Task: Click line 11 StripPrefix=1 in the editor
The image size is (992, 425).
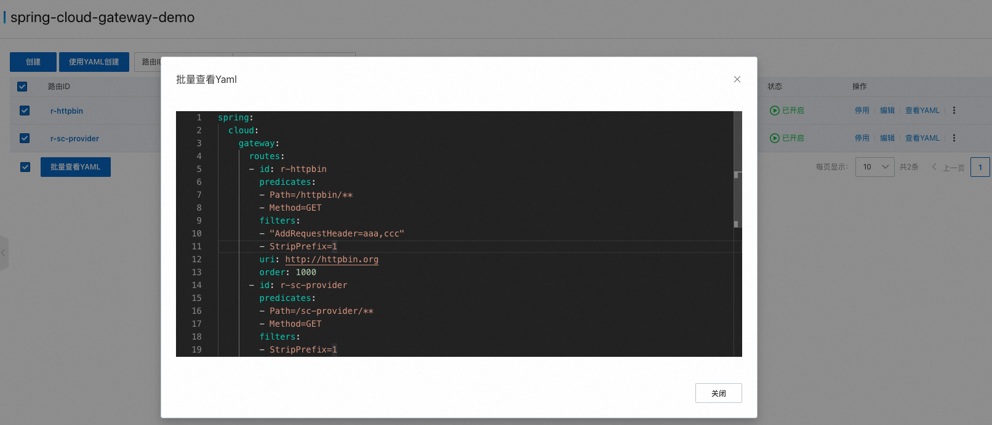Action: (298, 247)
